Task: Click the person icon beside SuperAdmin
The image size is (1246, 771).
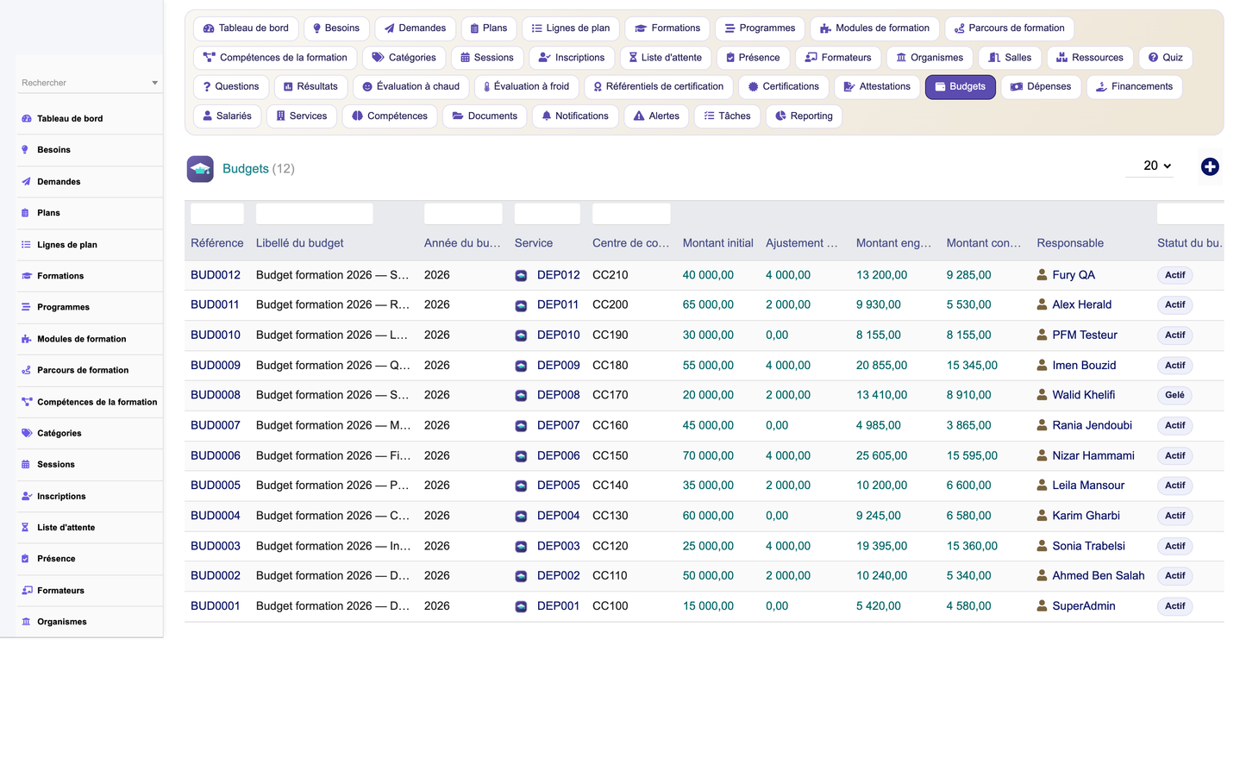Action: point(1043,606)
